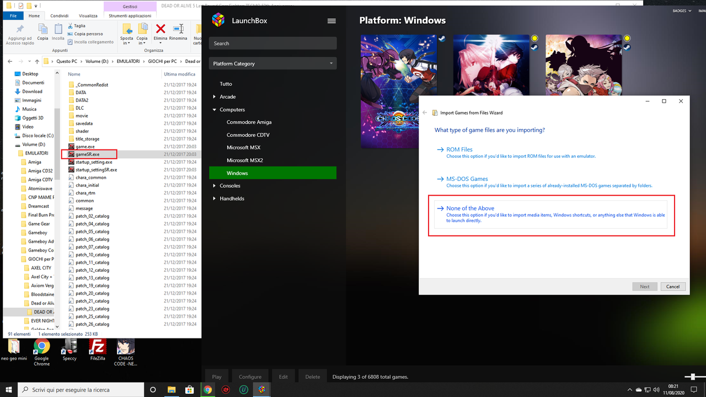
Task: Open the neo geo mini desktop icon
Action: [x=14, y=350]
